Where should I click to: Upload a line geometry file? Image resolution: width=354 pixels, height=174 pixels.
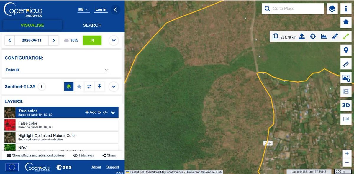click(x=302, y=36)
